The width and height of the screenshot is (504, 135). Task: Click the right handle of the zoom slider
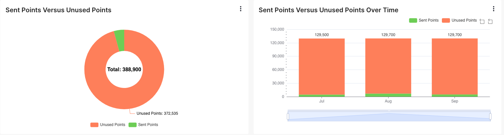coord(490,116)
